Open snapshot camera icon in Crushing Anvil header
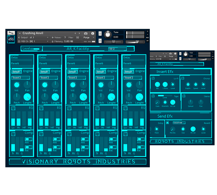Viewport: 217px width, 195px height. coord(86,33)
